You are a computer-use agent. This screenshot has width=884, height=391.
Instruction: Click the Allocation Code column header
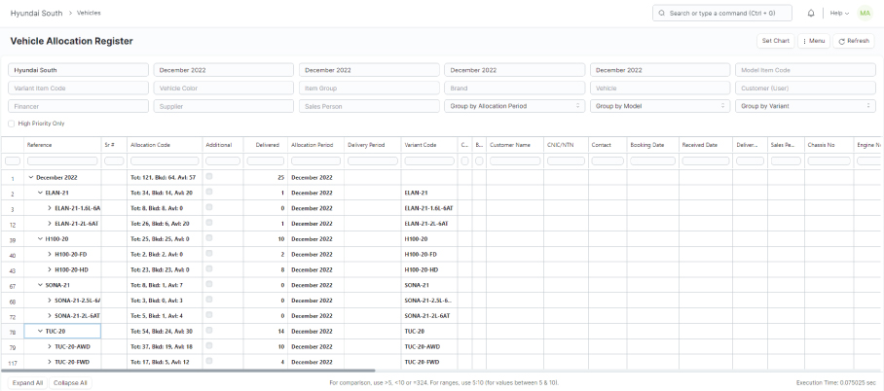tap(165, 145)
